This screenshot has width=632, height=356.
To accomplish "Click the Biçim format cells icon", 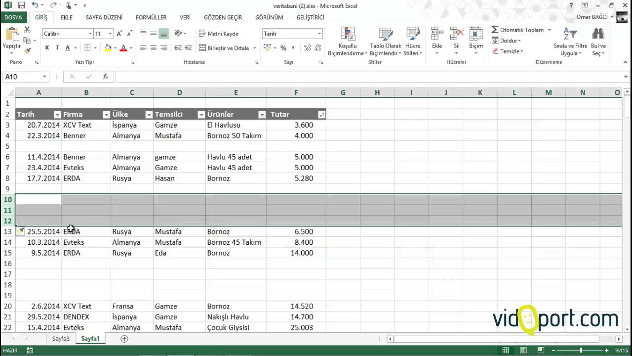I will [x=476, y=35].
